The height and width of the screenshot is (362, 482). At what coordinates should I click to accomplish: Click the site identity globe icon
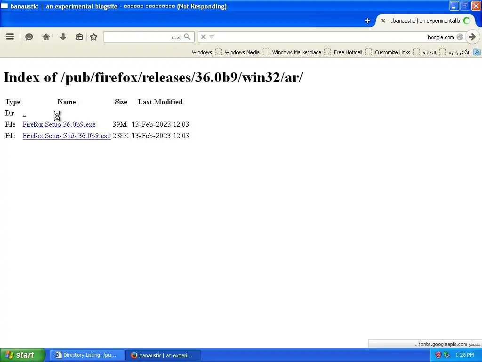460,37
